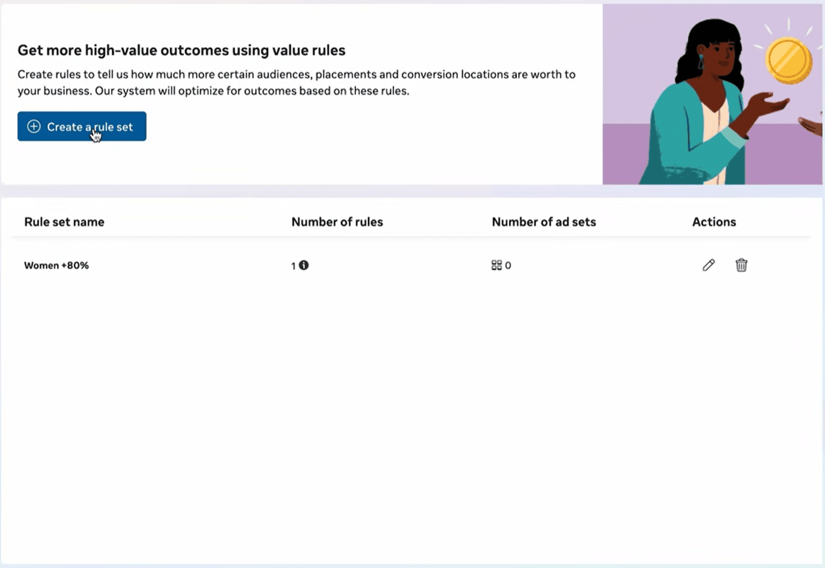Select the Actions column header
The width and height of the screenshot is (825, 568).
coord(714,222)
